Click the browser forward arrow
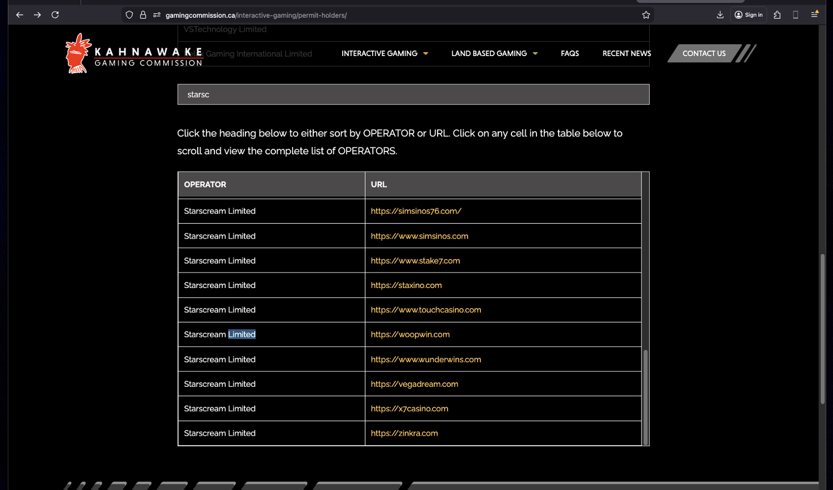The height and width of the screenshot is (490, 833). [37, 15]
